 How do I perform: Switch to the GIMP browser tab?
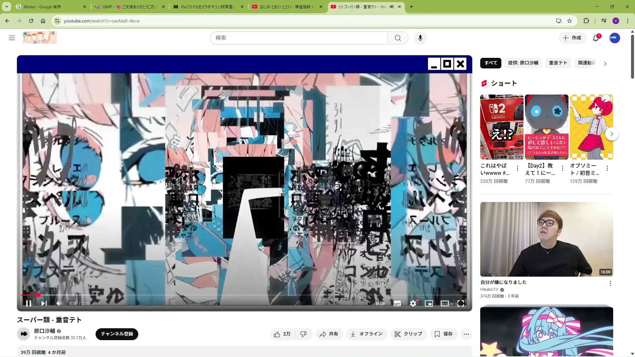(129, 7)
